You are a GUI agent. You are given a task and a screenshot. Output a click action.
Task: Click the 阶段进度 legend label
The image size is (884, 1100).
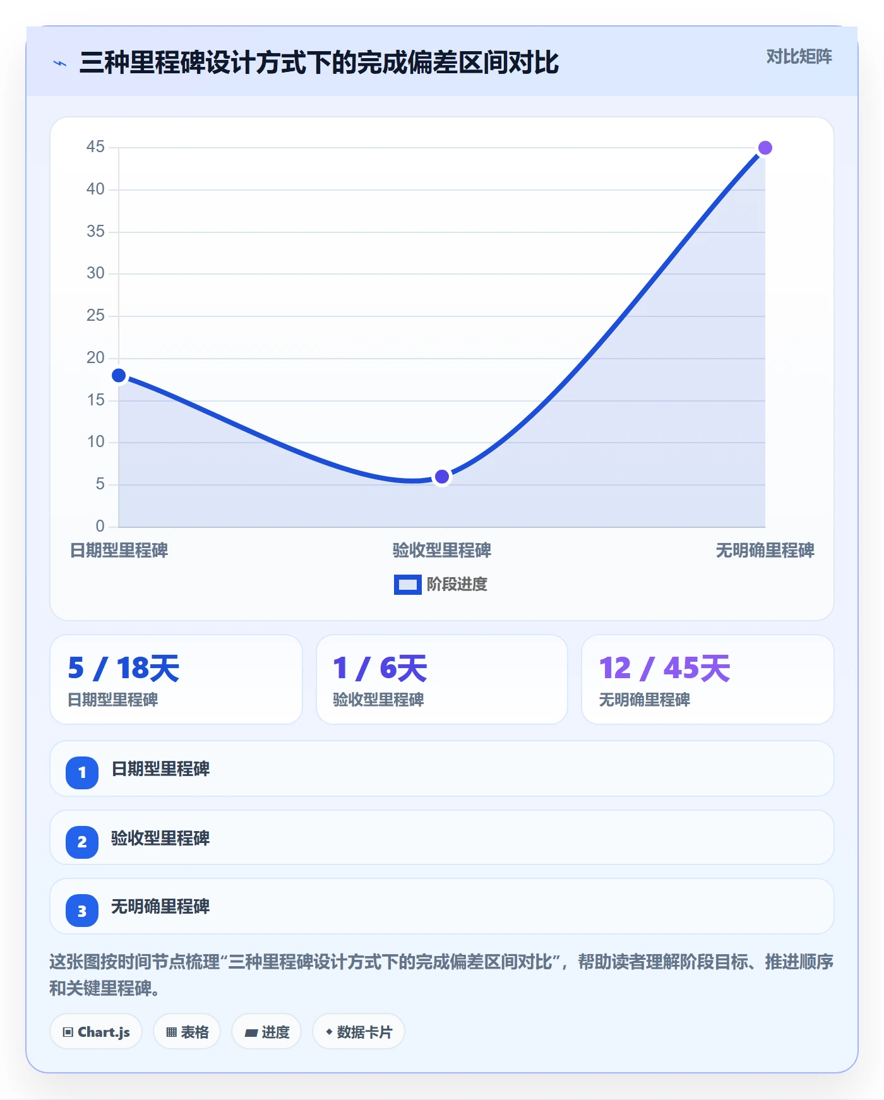tap(457, 585)
